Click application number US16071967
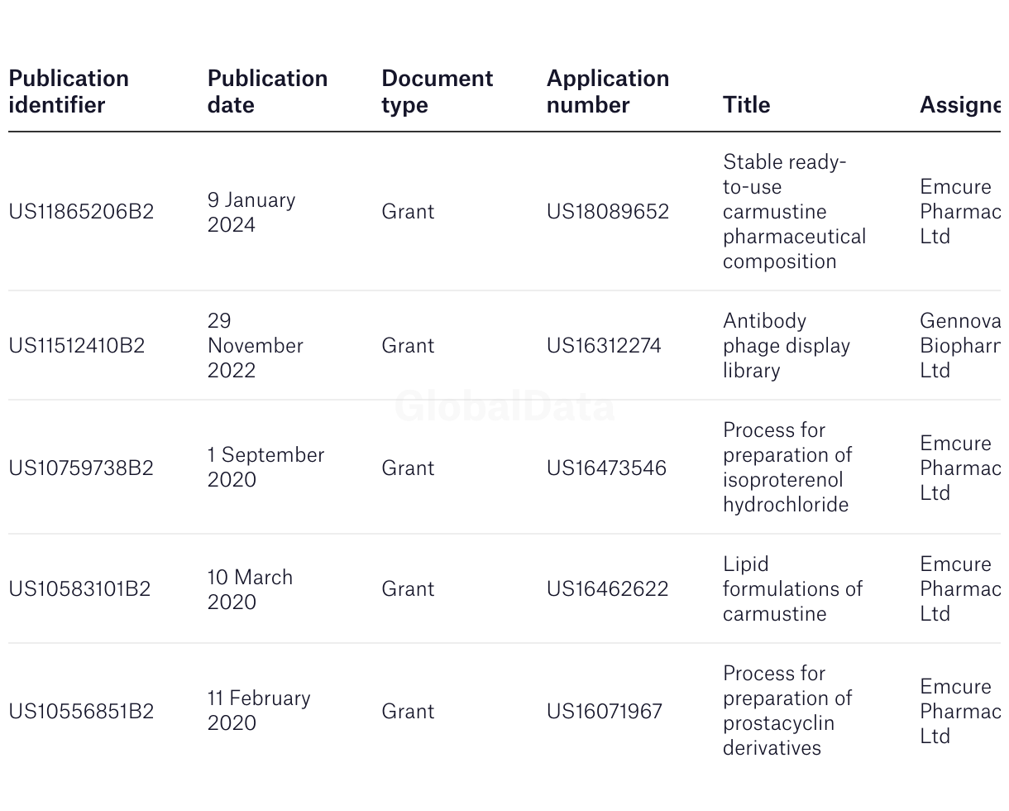This screenshot has height=811, width=1009. (604, 712)
